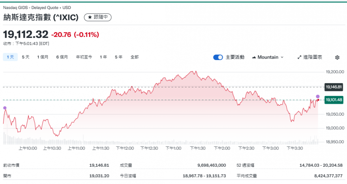Click the red current price dot
The width and height of the screenshot is (347, 184).
[318, 100]
